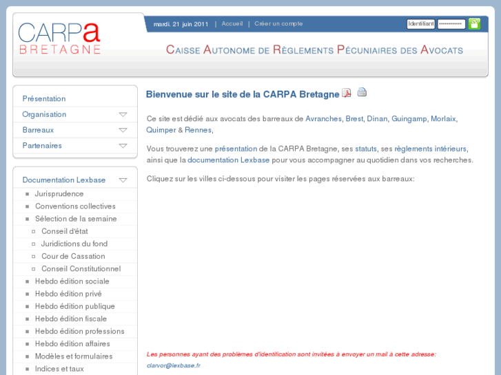Click the printer icon beside page title
This screenshot has height=375, width=501.
pyautogui.click(x=362, y=92)
